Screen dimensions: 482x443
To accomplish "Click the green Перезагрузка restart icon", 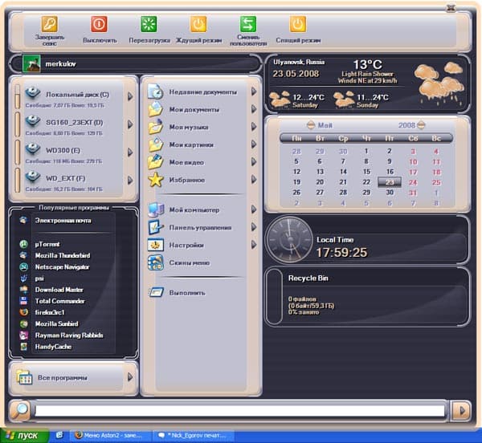I will coord(149,24).
